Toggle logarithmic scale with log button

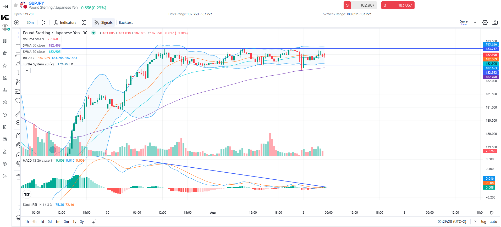point(483,222)
